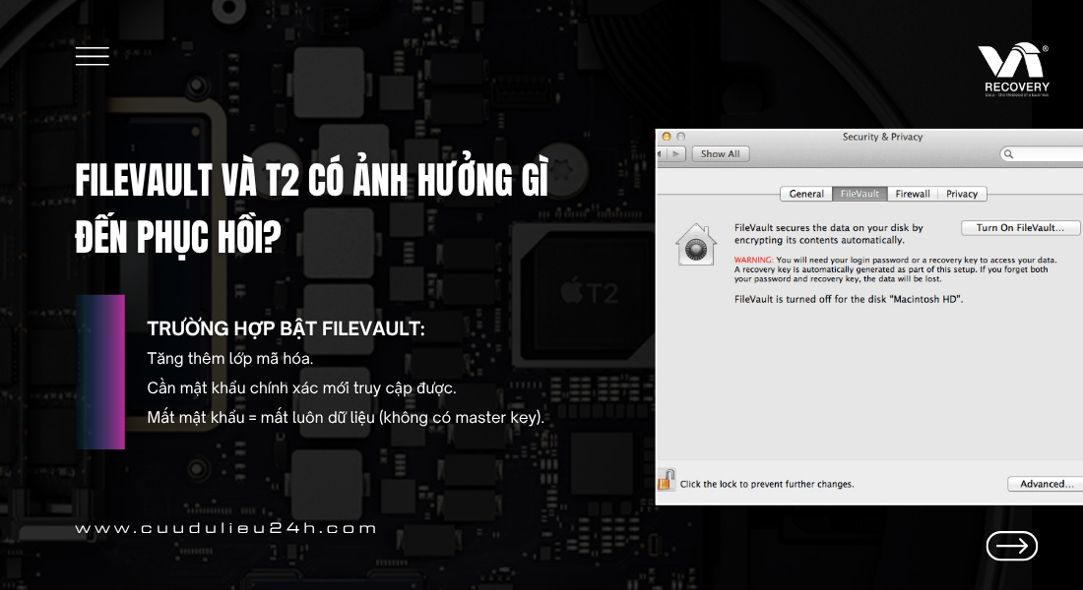Click the "Tăng thêm lớp mã hóa." line

pyautogui.click(x=230, y=359)
